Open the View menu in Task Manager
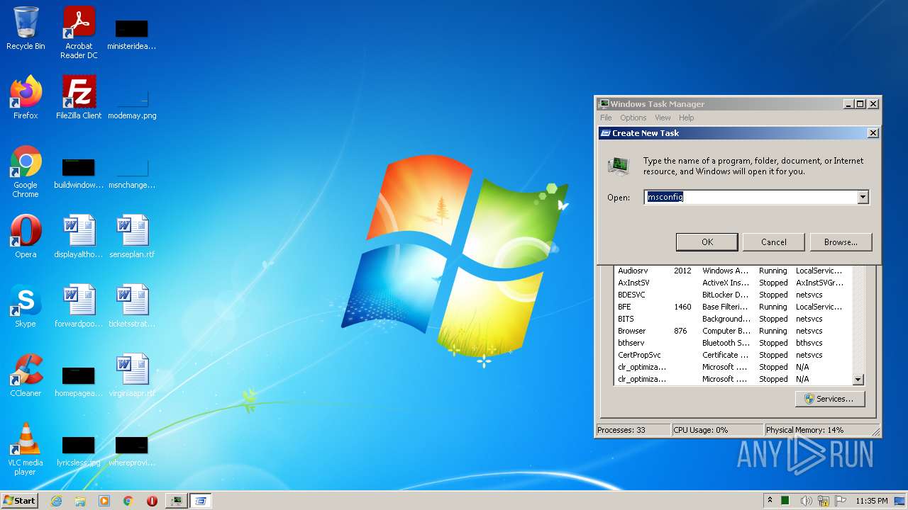The height and width of the screenshot is (510, 908). 663,118
